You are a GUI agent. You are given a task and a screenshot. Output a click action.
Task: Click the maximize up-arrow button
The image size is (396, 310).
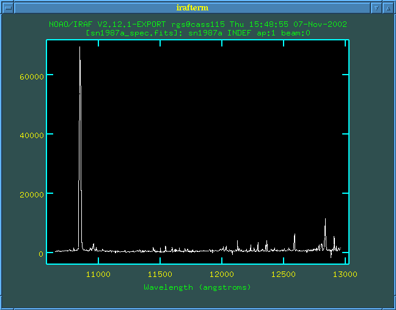pyautogui.click(x=388, y=7)
